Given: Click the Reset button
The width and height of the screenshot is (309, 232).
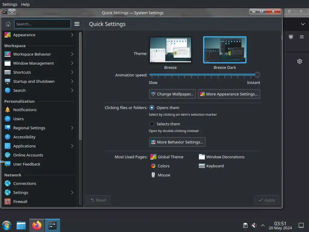Looking at the screenshot, I should 98,200.
